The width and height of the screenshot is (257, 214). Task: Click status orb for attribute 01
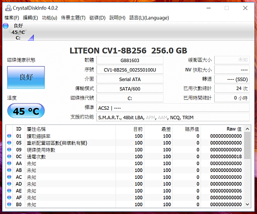click(x=9, y=136)
